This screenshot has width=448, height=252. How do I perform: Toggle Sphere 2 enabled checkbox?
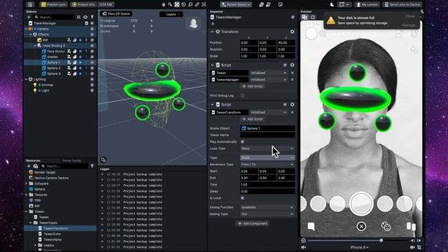coord(92,68)
